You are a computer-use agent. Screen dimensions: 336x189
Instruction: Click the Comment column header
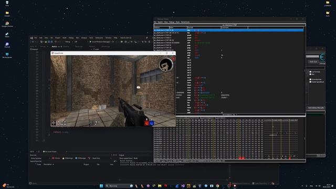pyautogui.click(x=235, y=28)
